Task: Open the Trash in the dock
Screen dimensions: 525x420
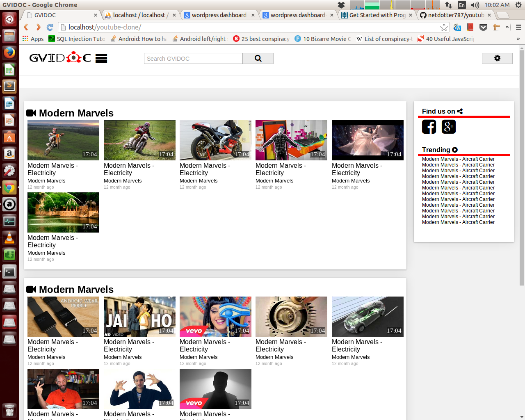Action: 9,410
